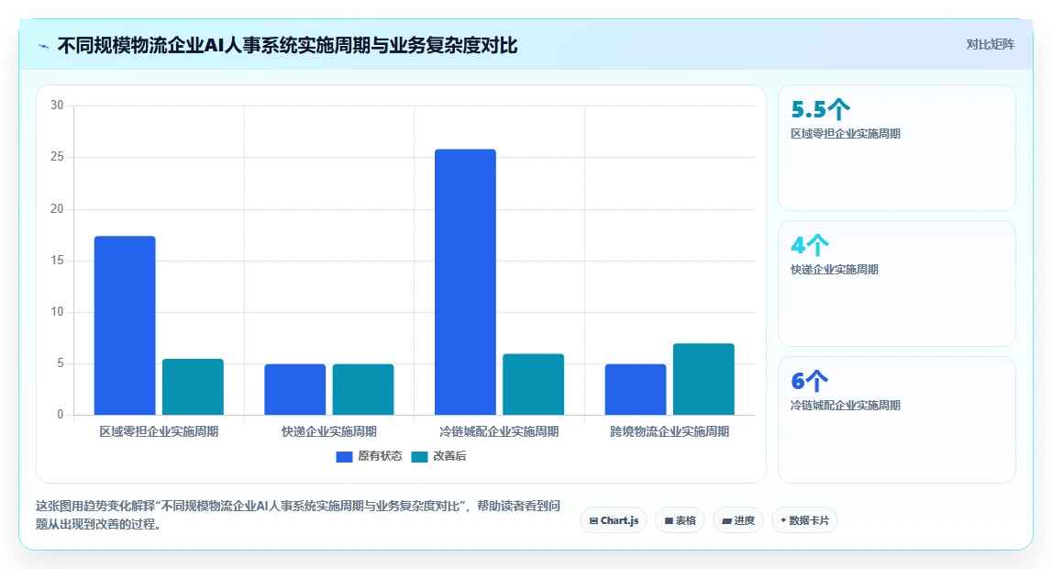The image size is (1052, 569).
Task: Click the star icon in 数据卡片 chip
Action: pos(783,520)
